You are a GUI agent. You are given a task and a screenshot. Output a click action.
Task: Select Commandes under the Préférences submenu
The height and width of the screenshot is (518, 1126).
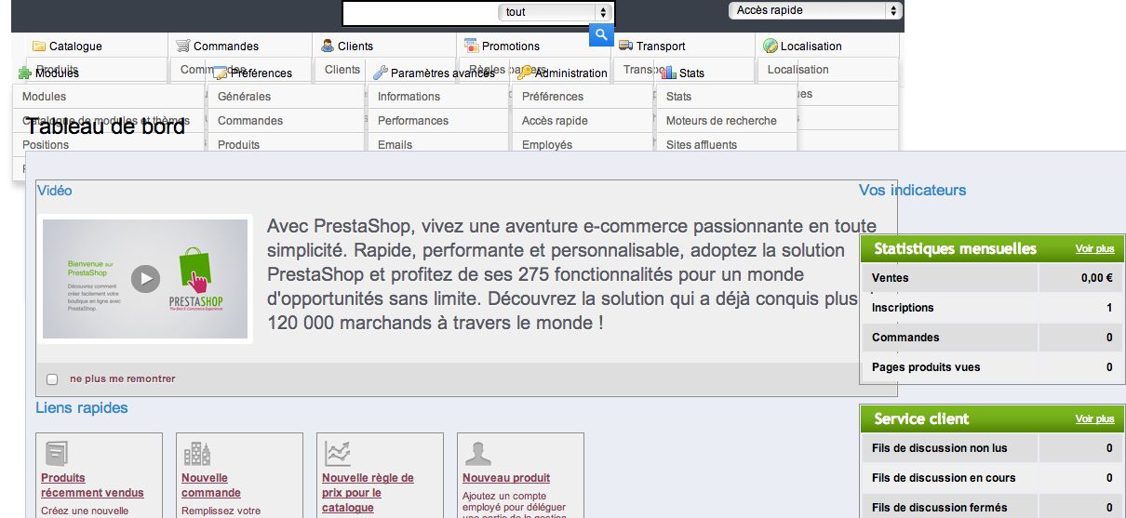click(x=250, y=121)
